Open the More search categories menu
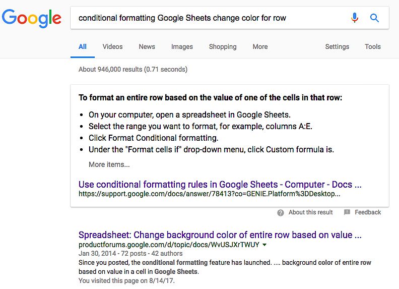Image resolution: width=399 pixels, height=289 pixels. pos(260,46)
